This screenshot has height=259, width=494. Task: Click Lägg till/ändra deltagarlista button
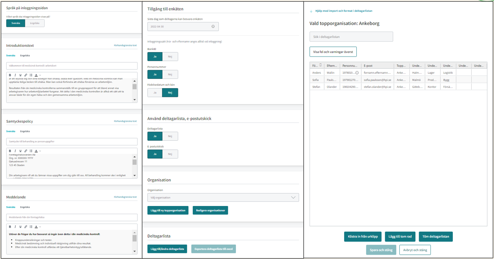tap(167, 249)
